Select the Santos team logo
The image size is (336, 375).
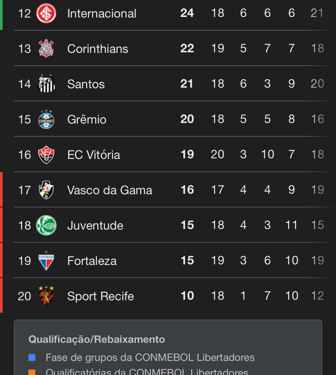pos(46,84)
